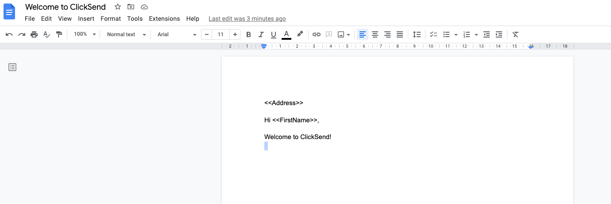Show the document outline panel
The image size is (611, 204).
12,67
